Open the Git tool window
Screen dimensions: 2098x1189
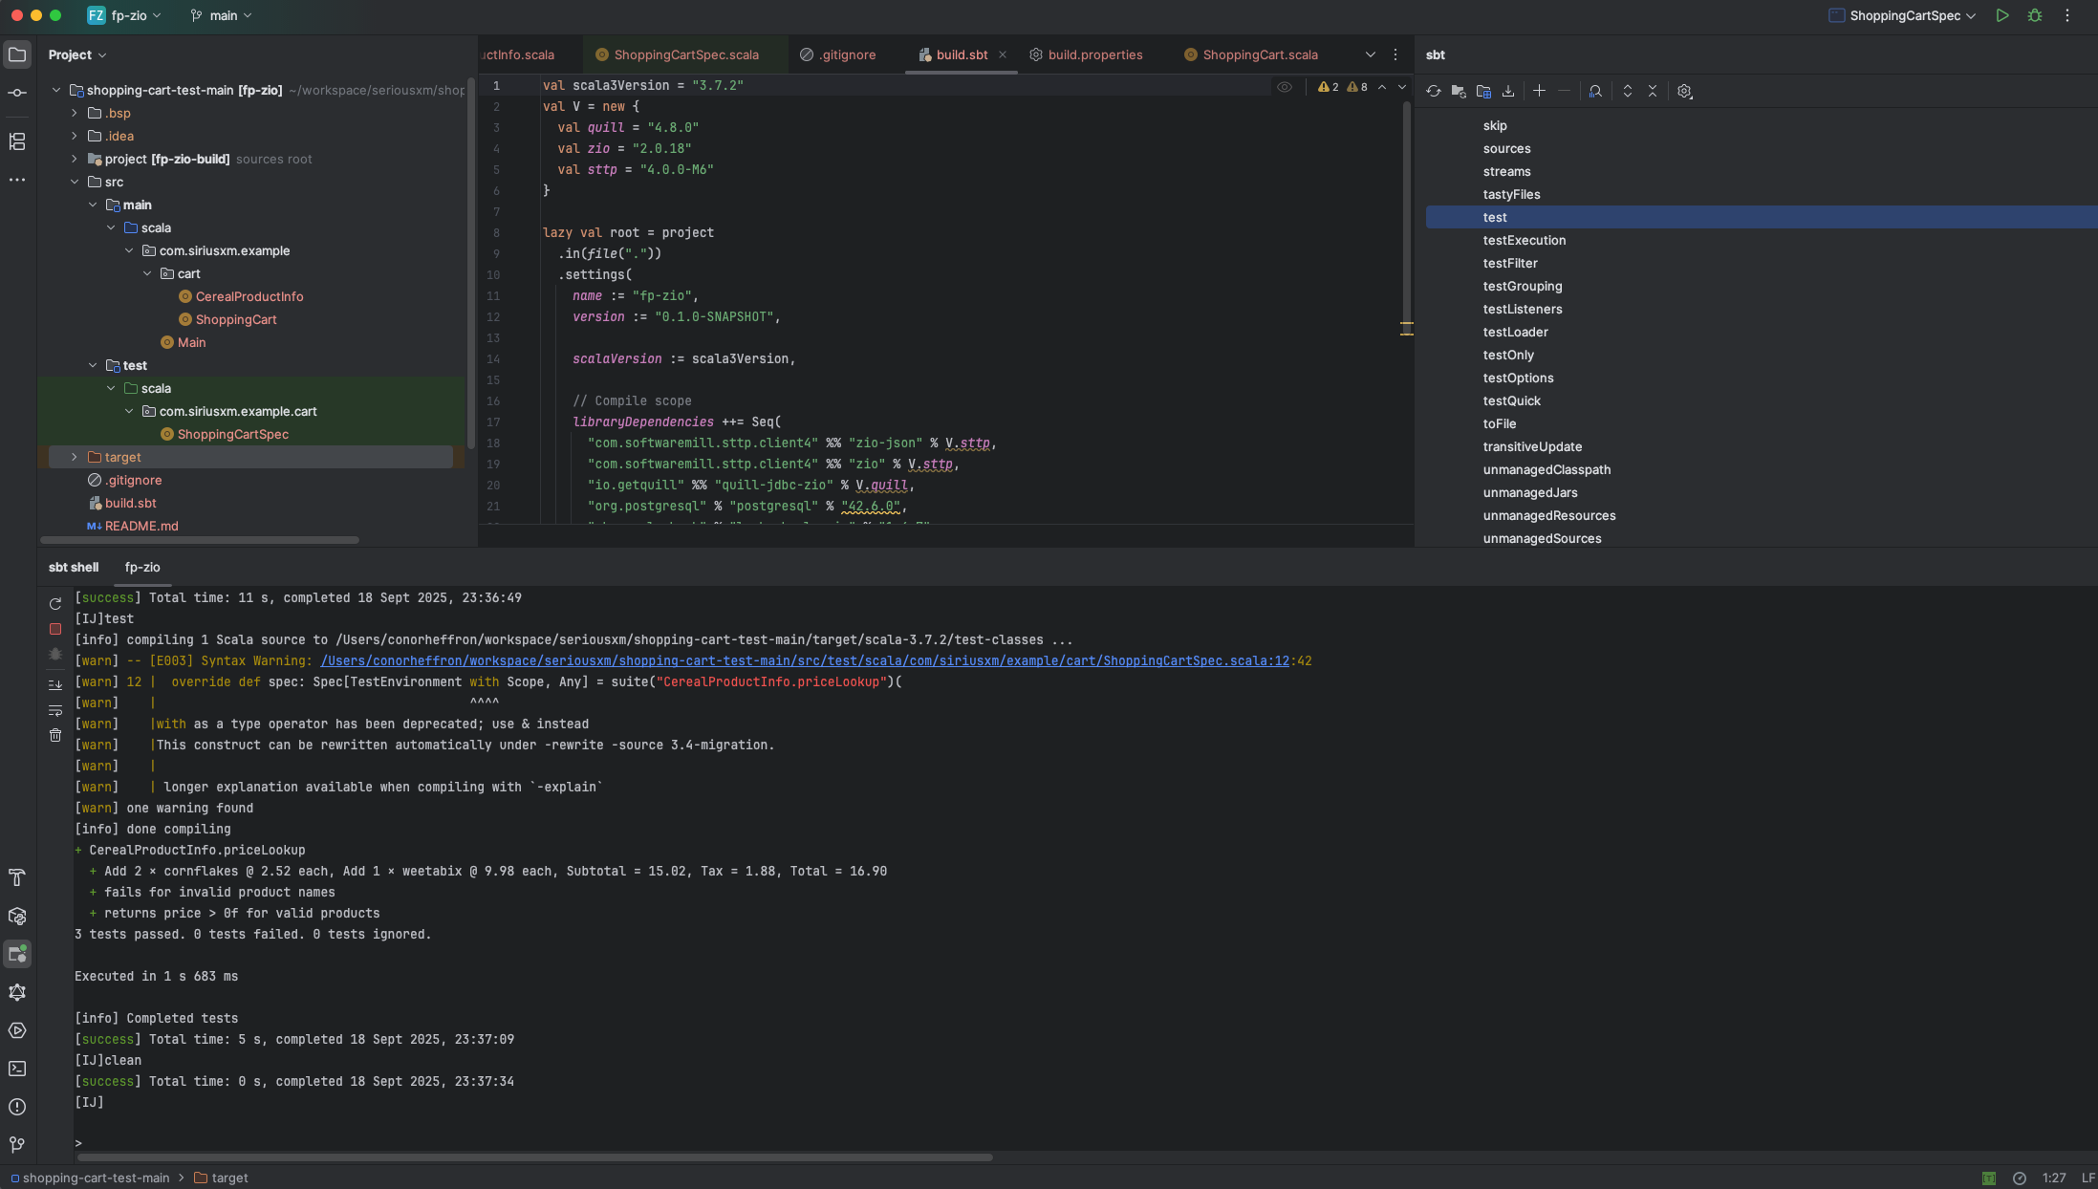click(17, 1145)
